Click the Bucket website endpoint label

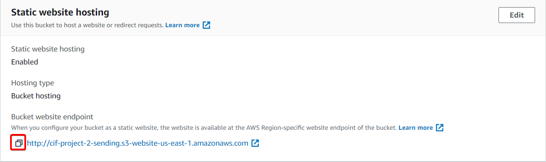[52, 117]
